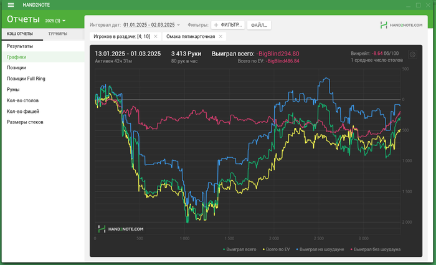The image size is (436, 265).
Task: Switch to ТУРНИРЫ tab
Action: point(57,34)
